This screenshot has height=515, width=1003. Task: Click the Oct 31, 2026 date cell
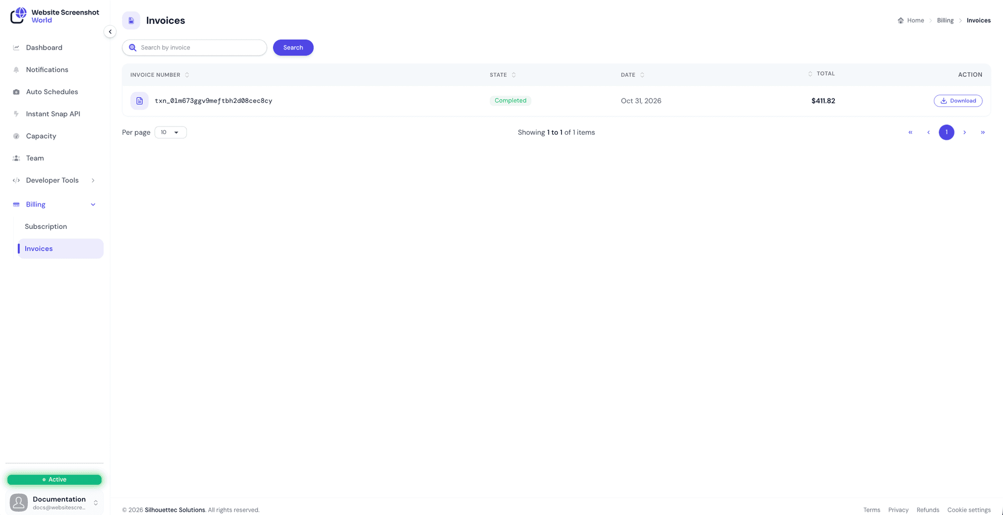[x=641, y=101]
